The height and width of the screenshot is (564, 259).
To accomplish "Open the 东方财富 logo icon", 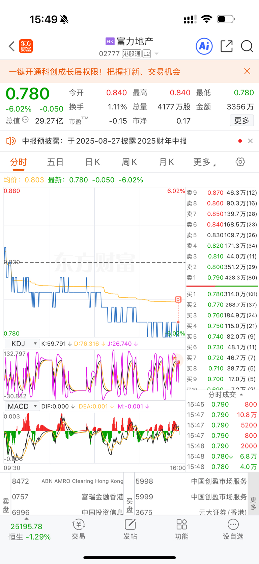I will tap(26, 46).
